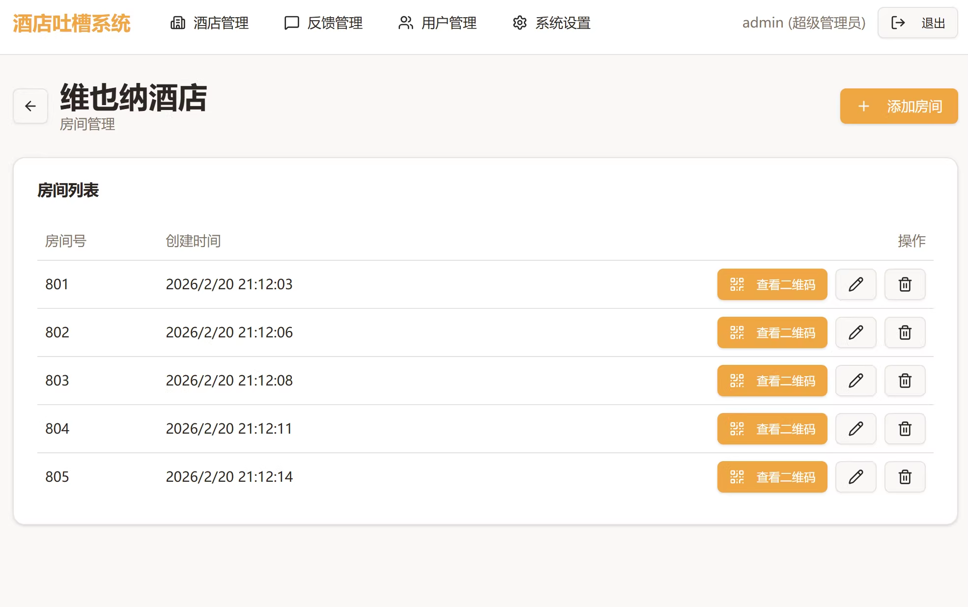Edit room 805 with the pencil icon
Image resolution: width=968 pixels, height=607 pixels.
click(855, 477)
